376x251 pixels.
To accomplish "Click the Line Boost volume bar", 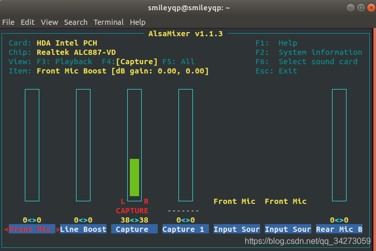I will pyautogui.click(x=83, y=145).
